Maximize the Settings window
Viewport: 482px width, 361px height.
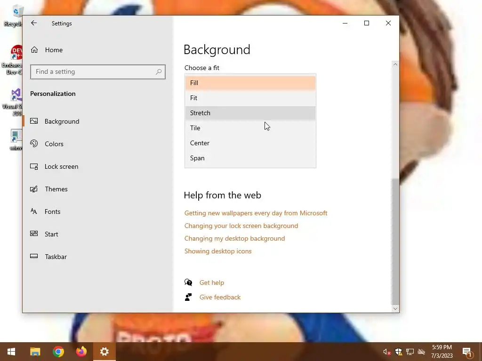366,23
